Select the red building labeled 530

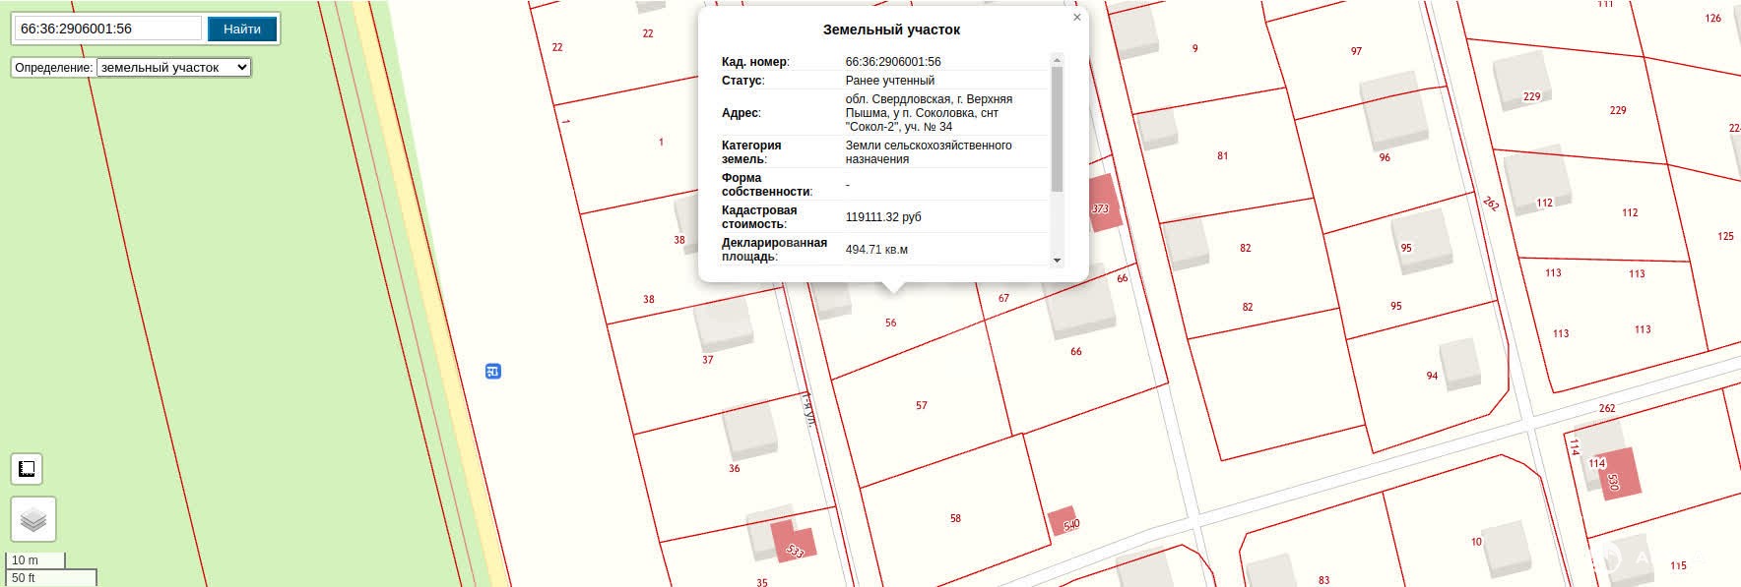(x=1618, y=474)
